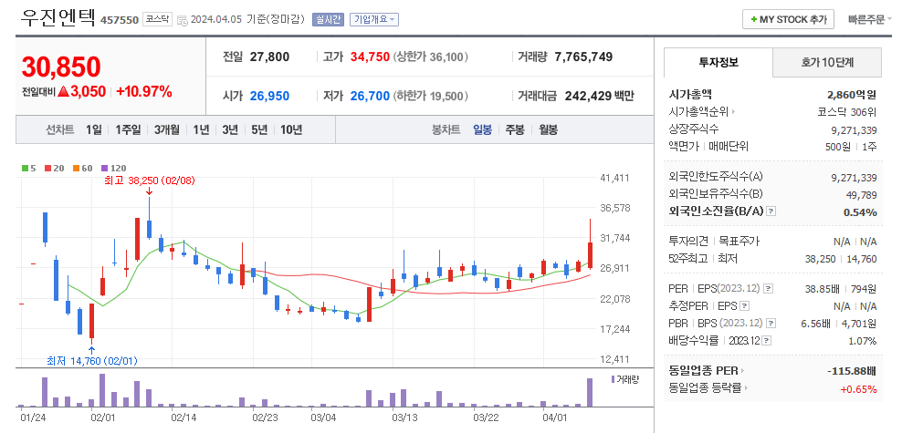Viewport: 902px width, 433px height.
Task: Click the red up-triangle icon beside 3,050
Action: [x=63, y=91]
